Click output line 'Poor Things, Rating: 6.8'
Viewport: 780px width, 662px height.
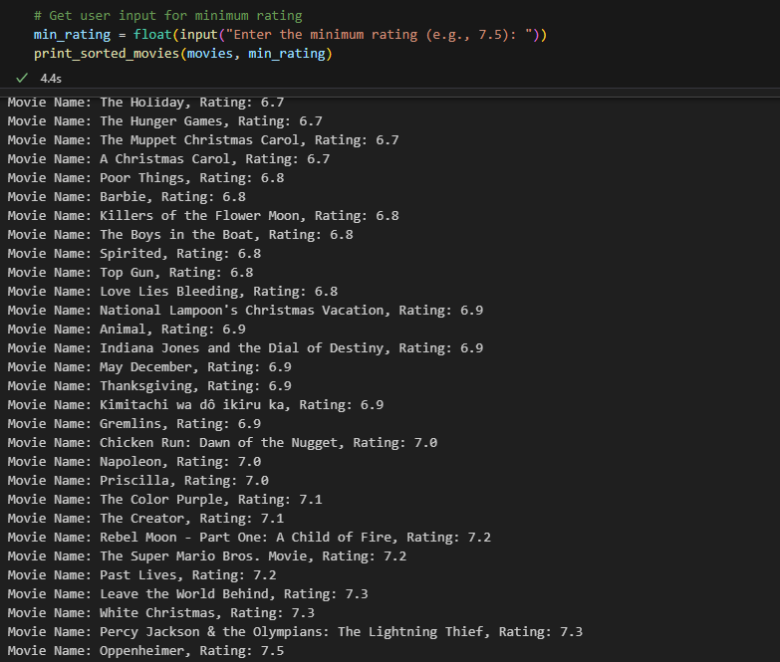145,178
